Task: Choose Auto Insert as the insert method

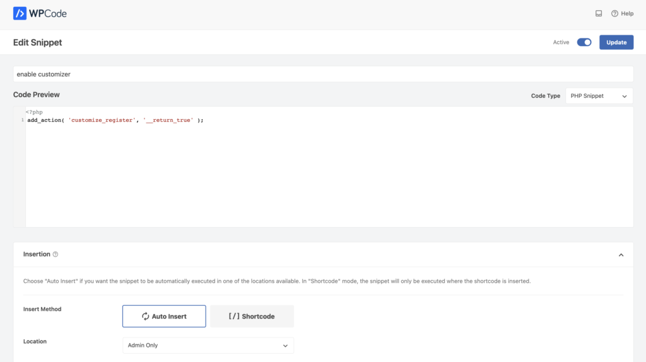Action: [x=164, y=316]
